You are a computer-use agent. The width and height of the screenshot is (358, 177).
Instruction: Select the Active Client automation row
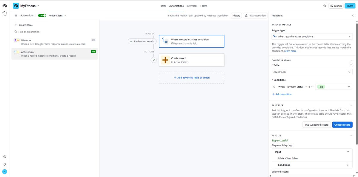[55, 54]
